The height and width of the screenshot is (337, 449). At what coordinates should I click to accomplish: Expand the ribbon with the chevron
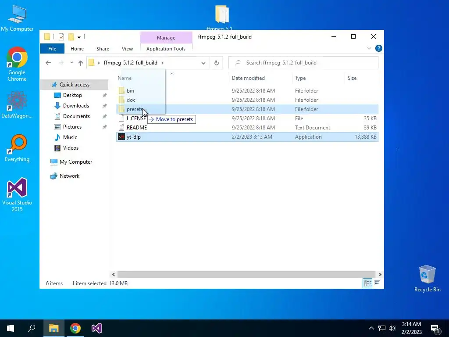(369, 48)
